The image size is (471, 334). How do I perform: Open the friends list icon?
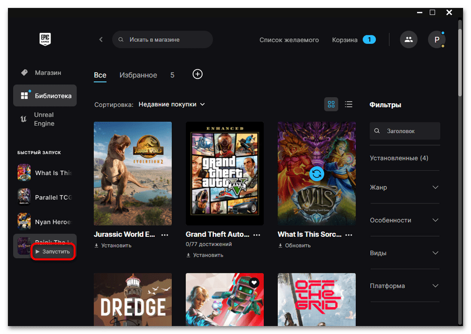coord(409,39)
